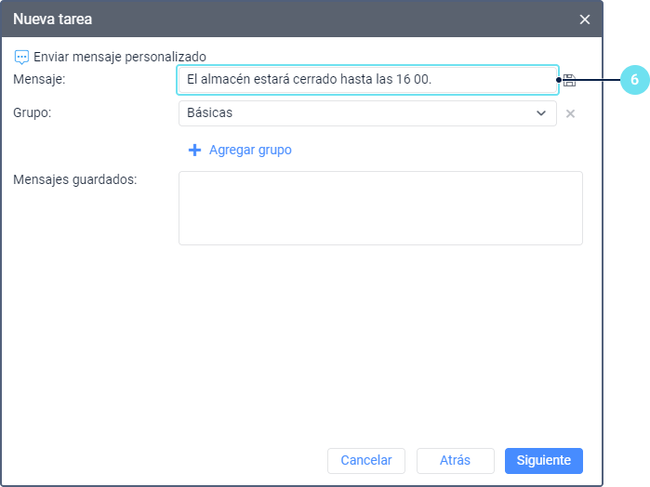Viewport: 650px width, 487px height.
Task: Click the Mensaje: field label
Action: tap(39, 79)
